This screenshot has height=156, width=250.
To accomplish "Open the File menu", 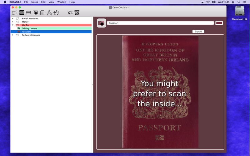I will tap(26, 2).
